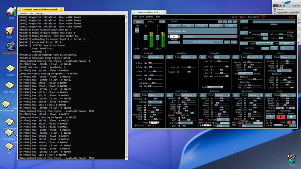
Task: Click the Save preset button
Action: click(x=202, y=26)
